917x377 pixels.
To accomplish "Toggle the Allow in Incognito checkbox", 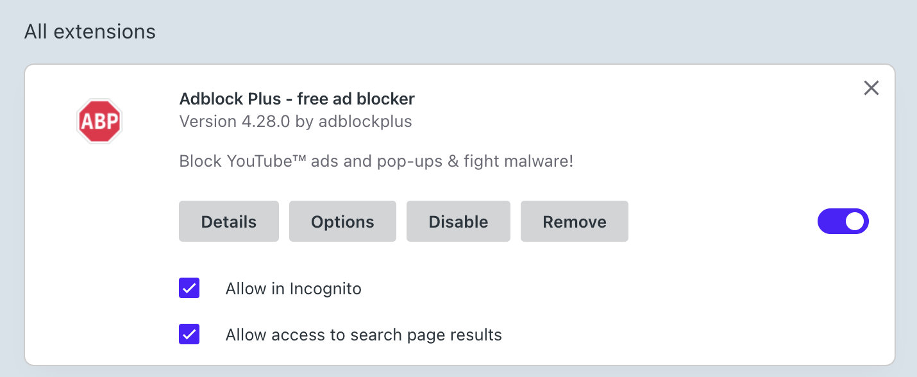I will tap(189, 289).
